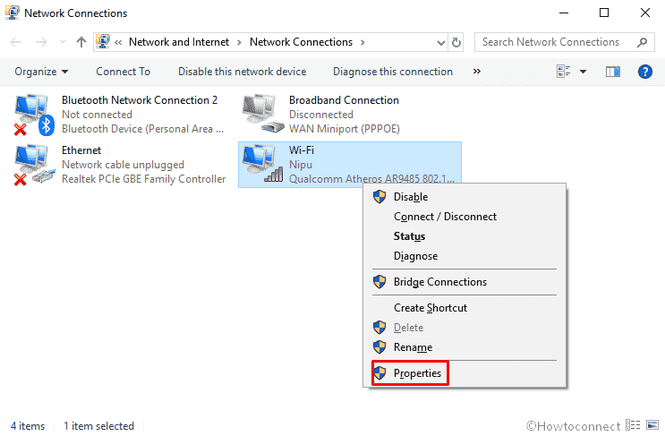
Task: Expand the chevron after Network and Internet
Action: tap(239, 42)
